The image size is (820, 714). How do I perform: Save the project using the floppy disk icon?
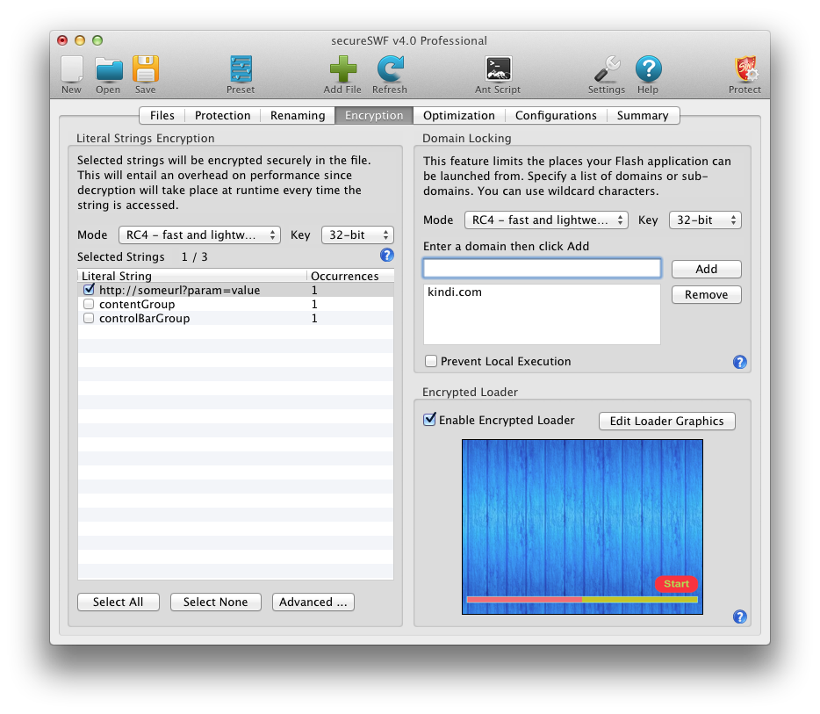(145, 70)
